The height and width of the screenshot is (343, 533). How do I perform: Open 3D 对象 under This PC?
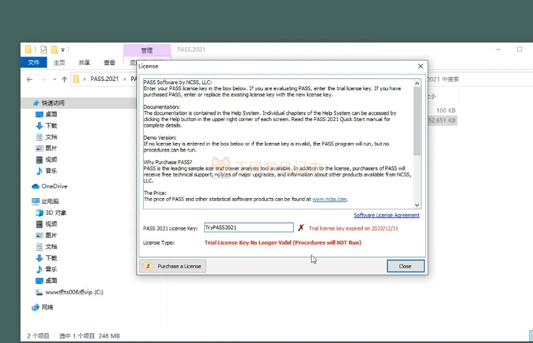click(x=56, y=213)
